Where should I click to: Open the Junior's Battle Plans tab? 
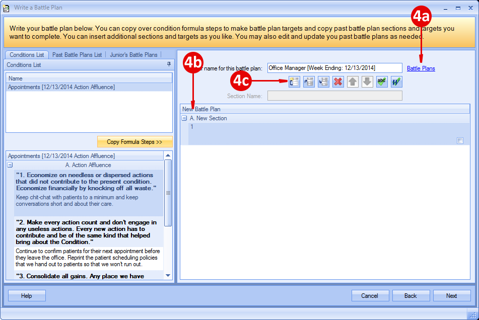[x=133, y=55]
